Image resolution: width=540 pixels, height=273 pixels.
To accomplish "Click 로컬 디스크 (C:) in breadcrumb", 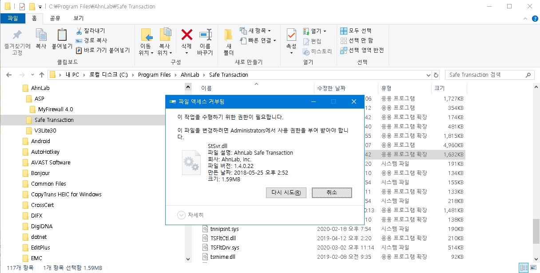I will click(x=108, y=75).
